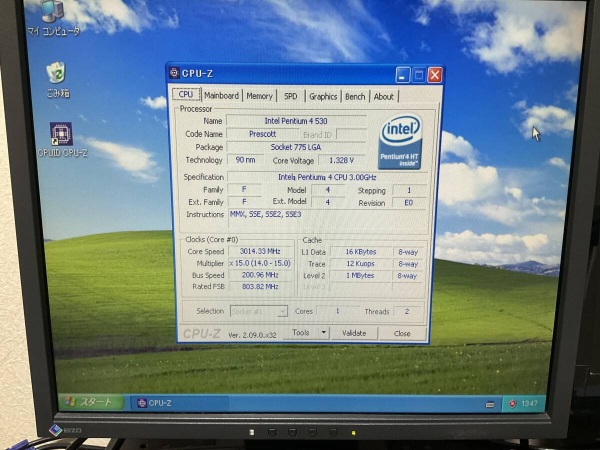Click the L1 Data value 16 KBytes

[x=361, y=251]
